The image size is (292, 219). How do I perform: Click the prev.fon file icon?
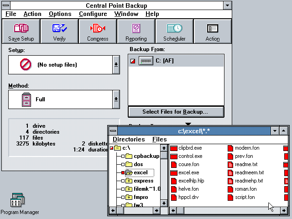230,156
